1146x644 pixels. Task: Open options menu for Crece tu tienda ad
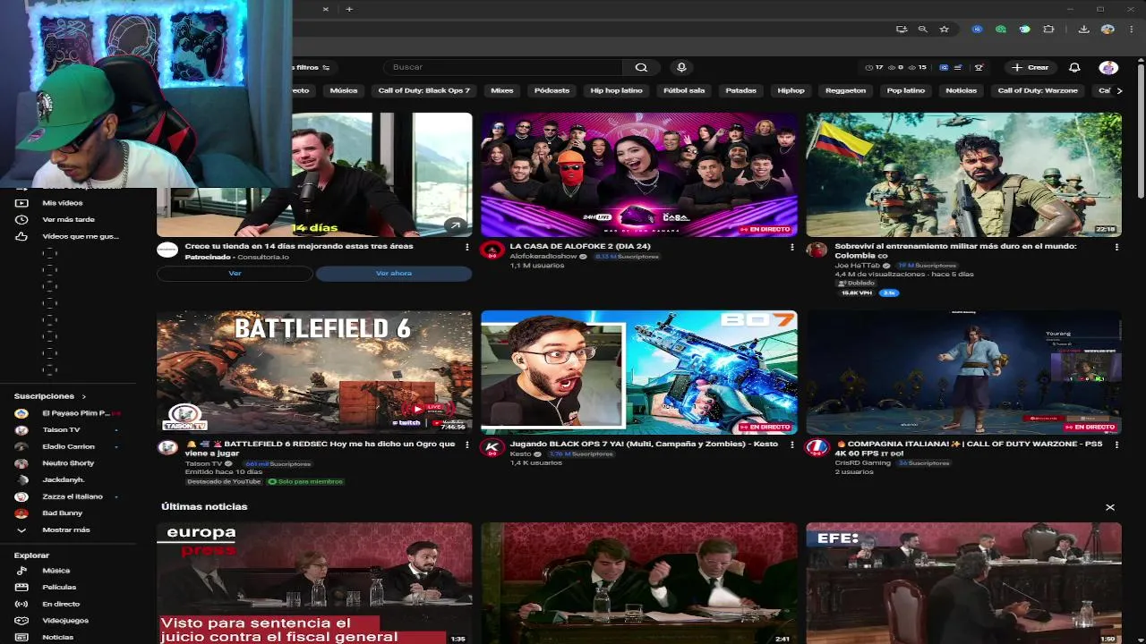467,247
